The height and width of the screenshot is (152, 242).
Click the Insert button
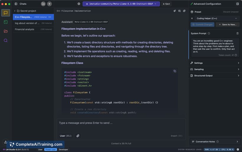[176, 136]
